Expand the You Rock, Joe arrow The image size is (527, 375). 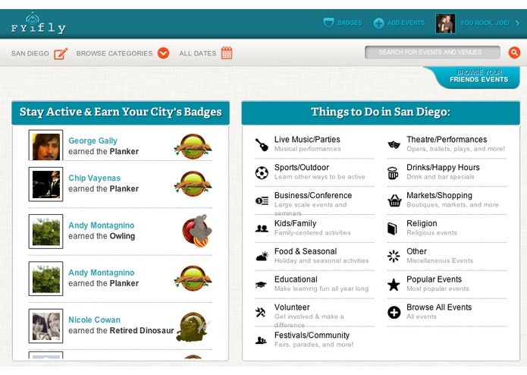(517, 23)
